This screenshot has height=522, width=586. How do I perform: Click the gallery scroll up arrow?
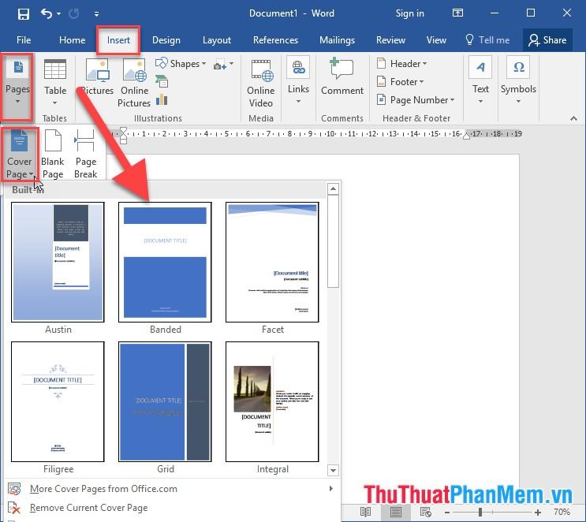pos(333,188)
